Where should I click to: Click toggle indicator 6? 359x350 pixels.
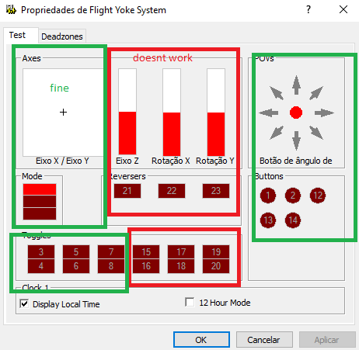click(x=76, y=266)
